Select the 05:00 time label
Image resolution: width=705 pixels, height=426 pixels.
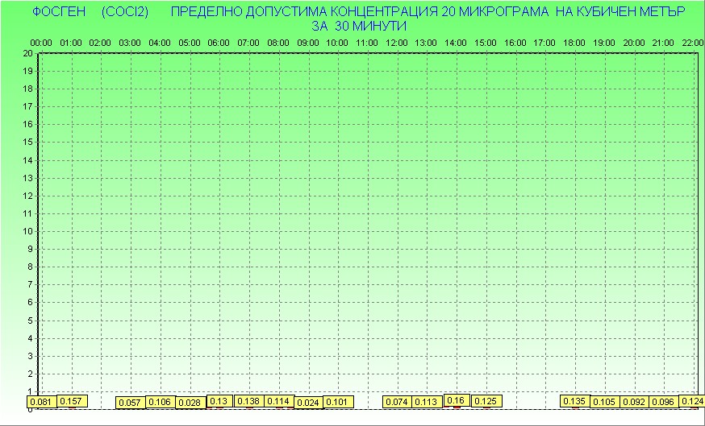point(190,43)
